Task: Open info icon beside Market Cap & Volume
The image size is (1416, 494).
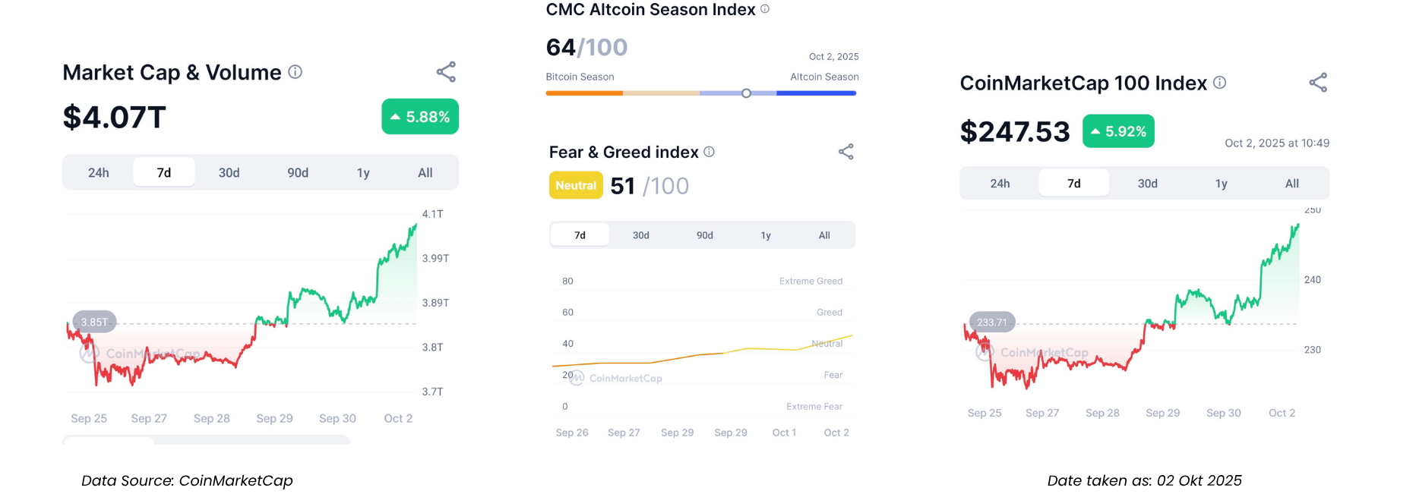Action: pyautogui.click(x=296, y=72)
